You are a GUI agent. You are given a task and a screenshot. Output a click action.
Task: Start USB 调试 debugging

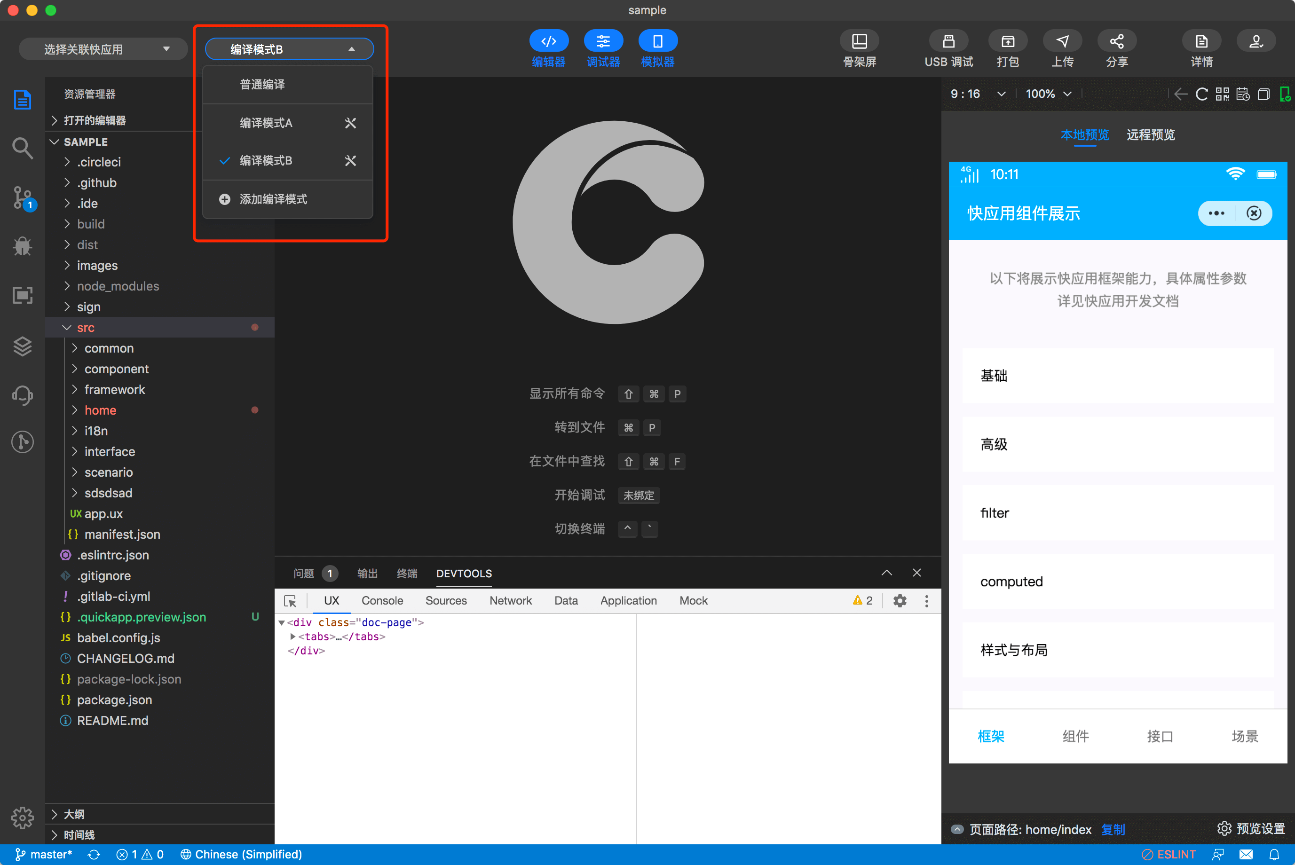pyautogui.click(x=948, y=48)
